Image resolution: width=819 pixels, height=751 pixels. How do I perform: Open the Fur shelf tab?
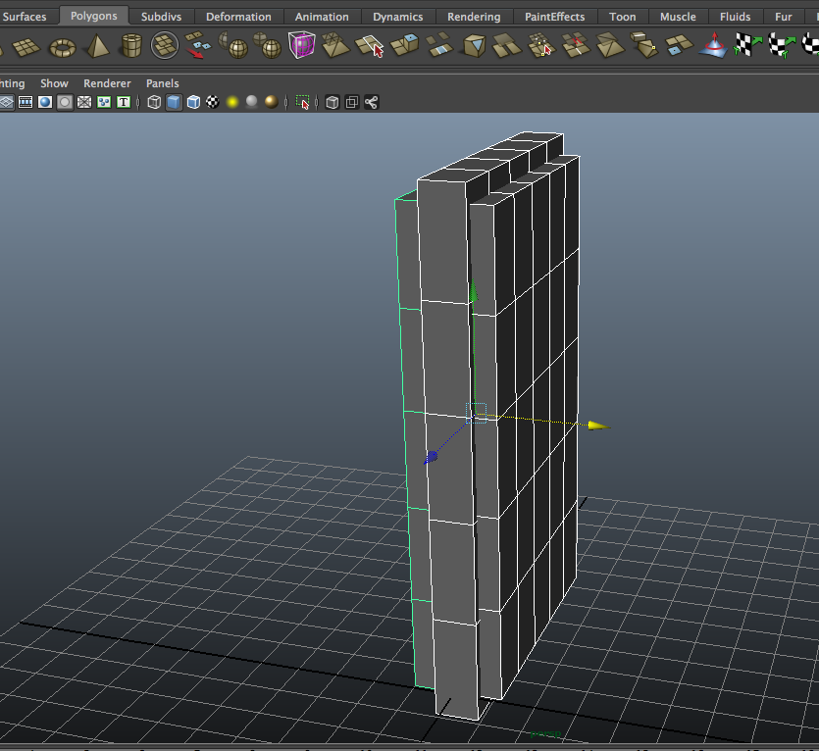(x=784, y=17)
